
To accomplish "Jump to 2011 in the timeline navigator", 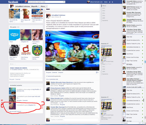I will [x=104, y=13].
